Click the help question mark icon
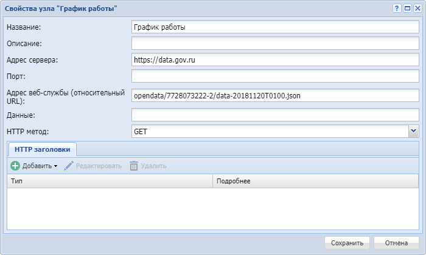This screenshot has width=426, height=255. (x=397, y=8)
